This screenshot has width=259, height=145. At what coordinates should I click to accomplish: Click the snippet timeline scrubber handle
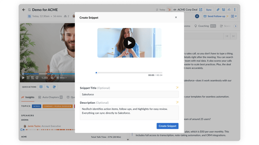click(x=96, y=72)
